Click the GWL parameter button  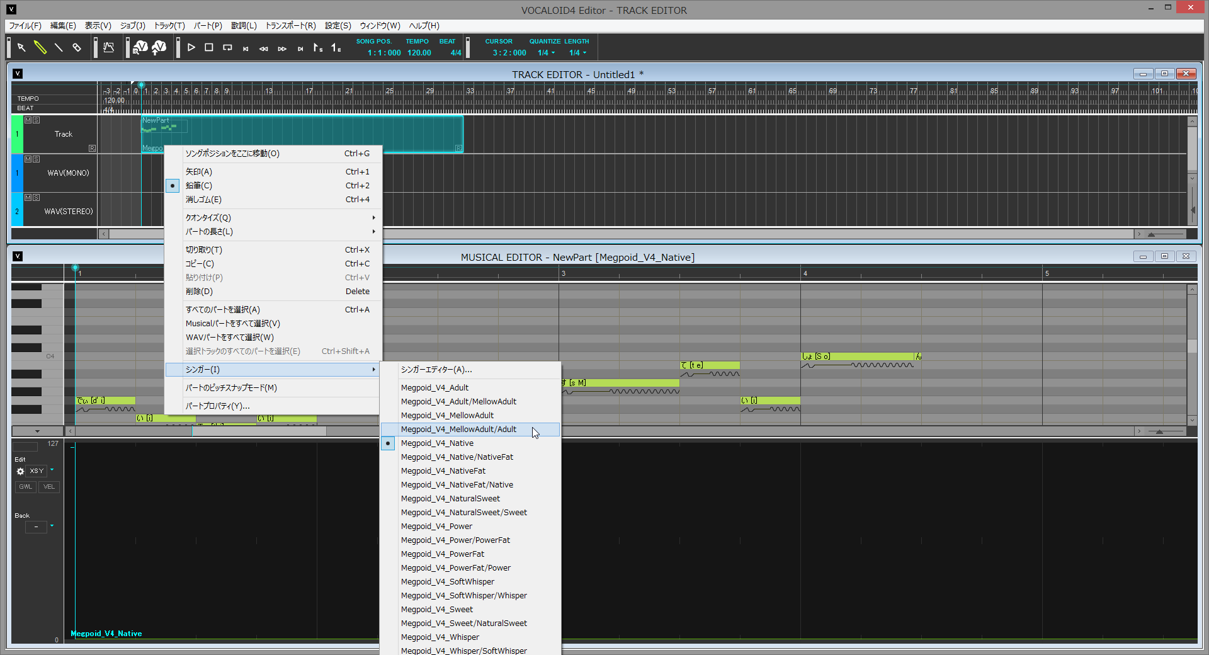coord(25,487)
